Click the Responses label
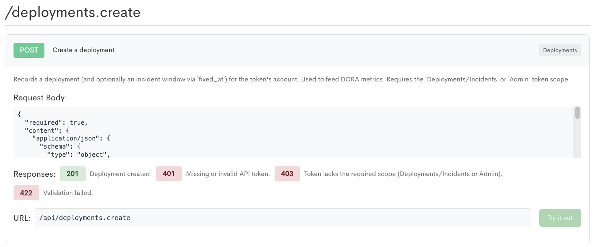Screen dimensions: 594x247 (x=34, y=174)
